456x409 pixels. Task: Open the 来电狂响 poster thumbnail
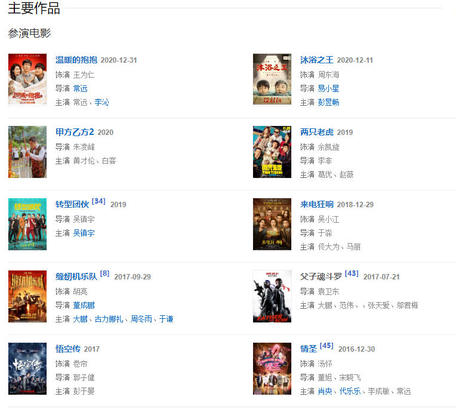[272, 224]
